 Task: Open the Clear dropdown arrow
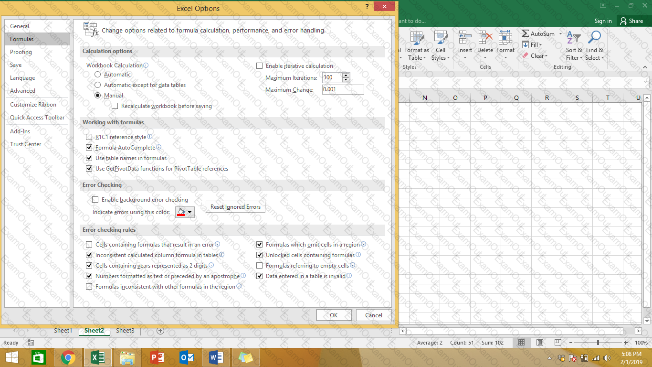[547, 56]
